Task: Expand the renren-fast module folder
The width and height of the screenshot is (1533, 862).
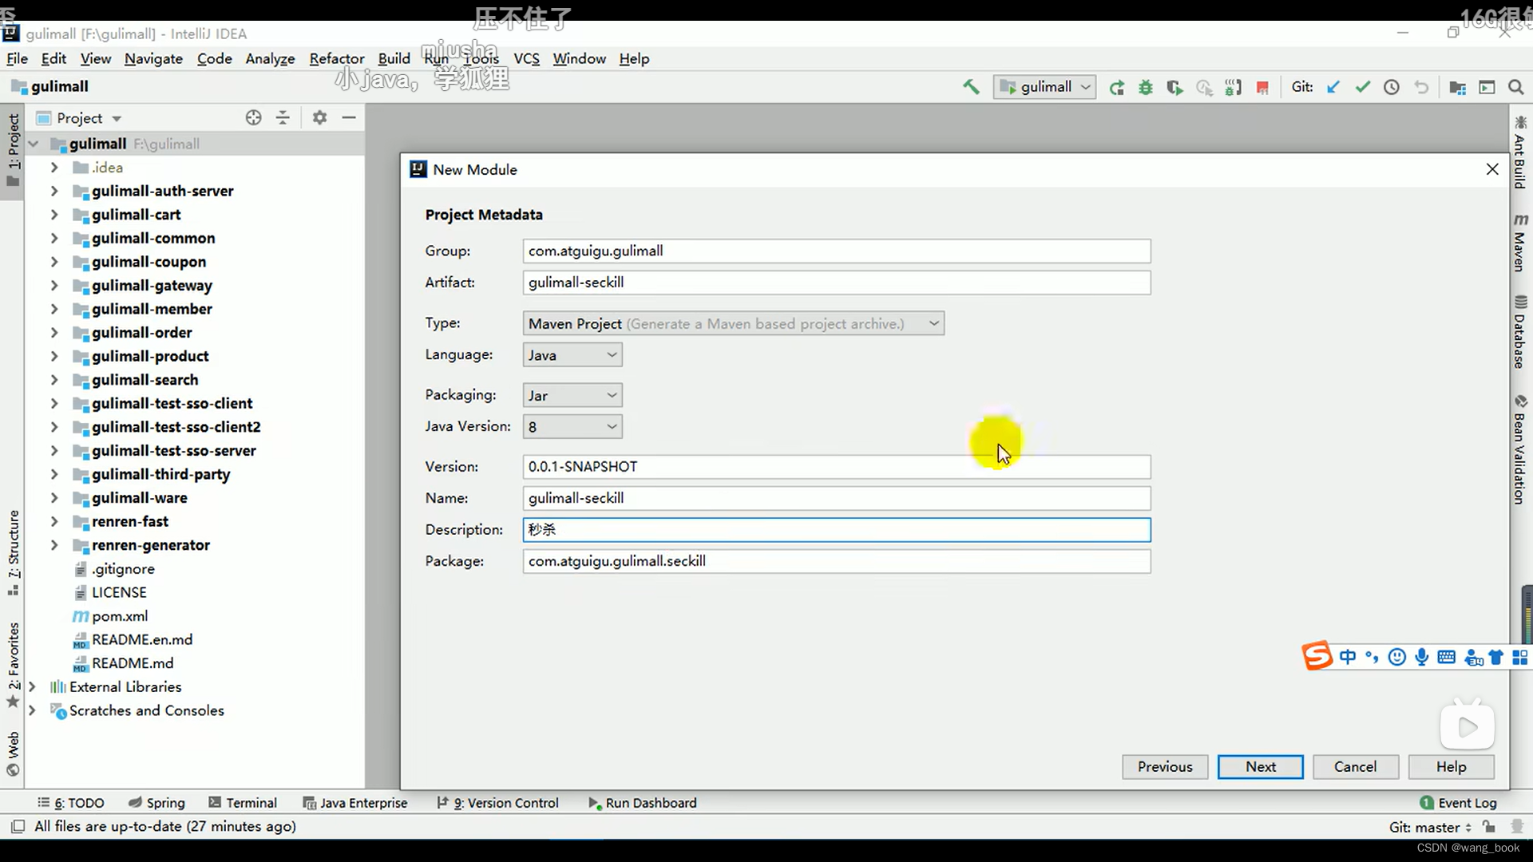Action: [53, 521]
